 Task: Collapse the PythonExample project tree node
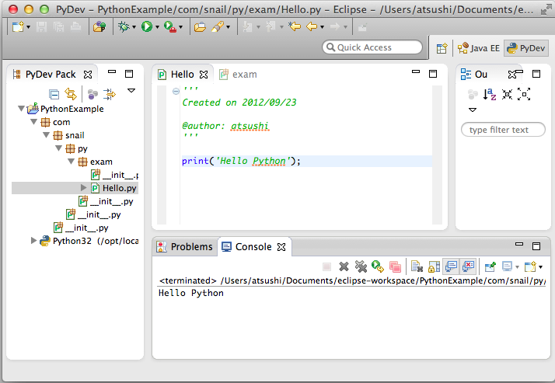point(20,110)
